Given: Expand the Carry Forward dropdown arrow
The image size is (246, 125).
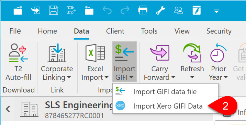Looking at the screenshot, I should [x=173, y=77].
